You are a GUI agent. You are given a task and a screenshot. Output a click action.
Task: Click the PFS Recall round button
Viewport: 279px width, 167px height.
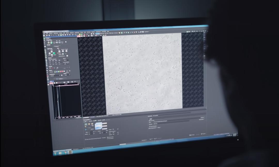point(66,51)
